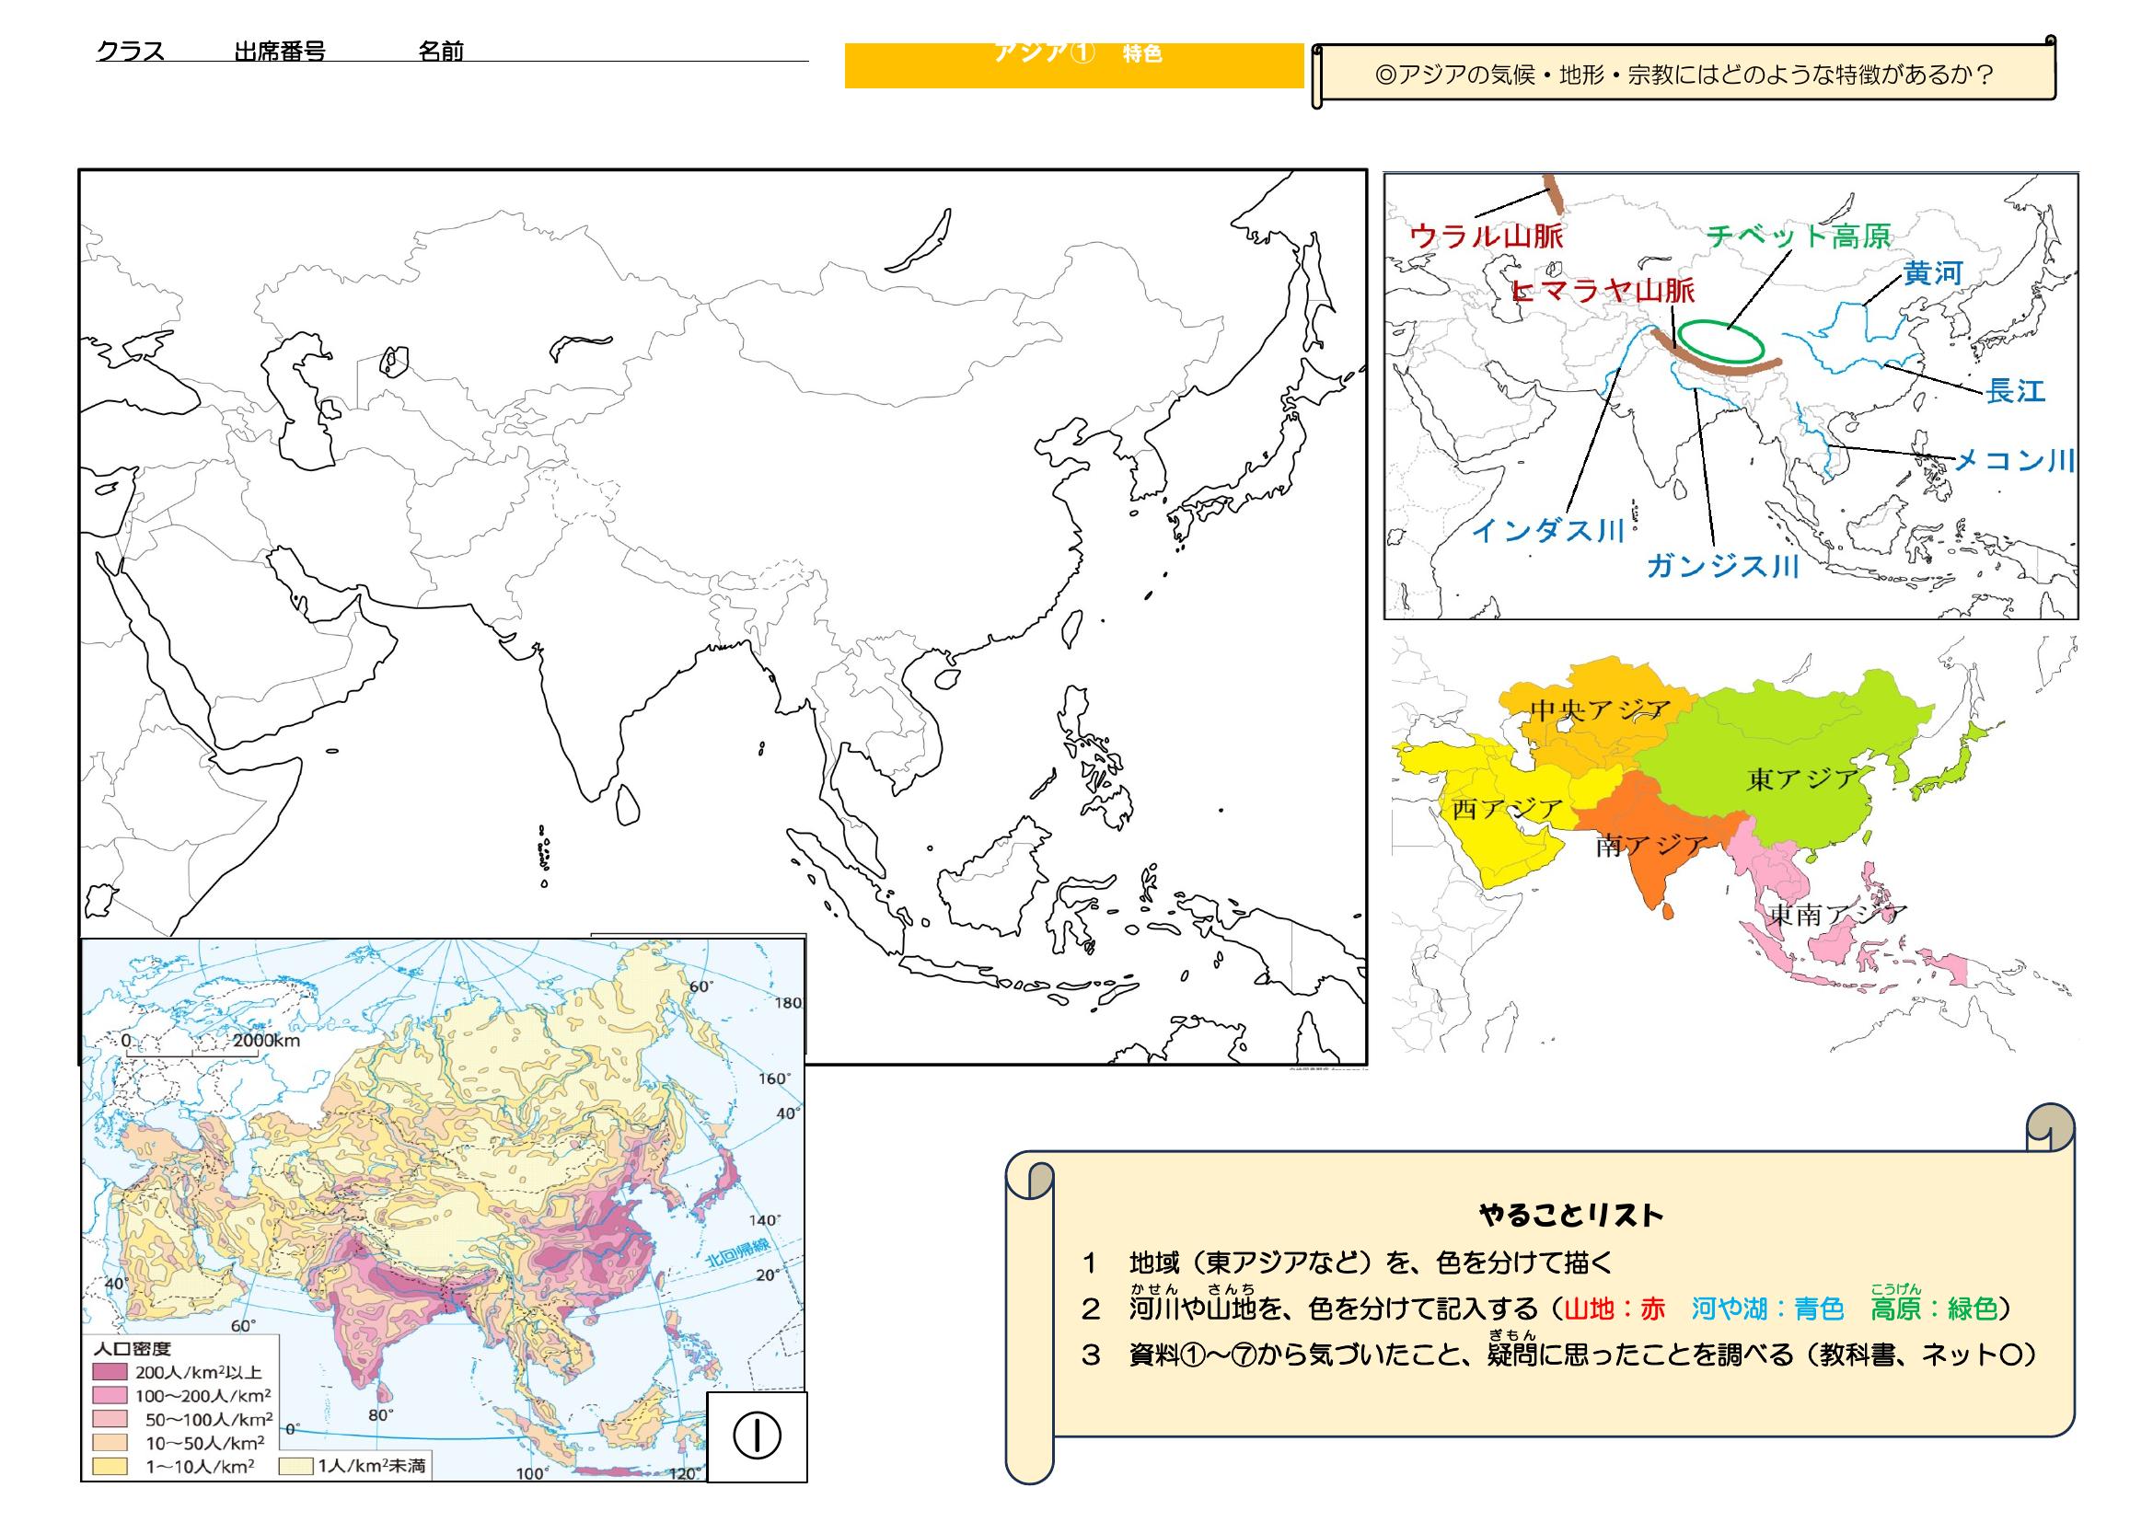
Task: Click the クラス label in the header
Action: pos(132,52)
